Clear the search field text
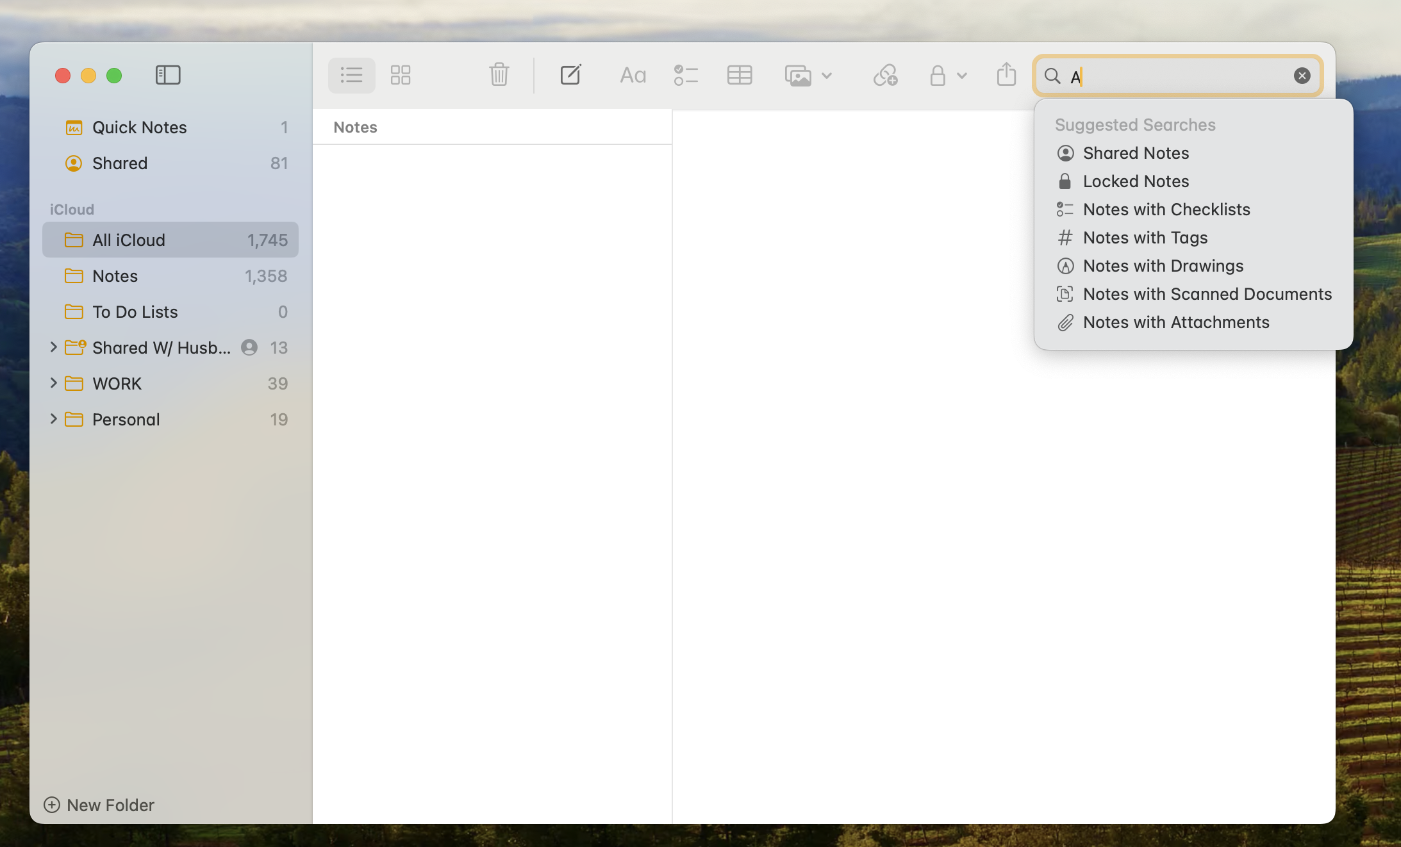 coord(1302,76)
